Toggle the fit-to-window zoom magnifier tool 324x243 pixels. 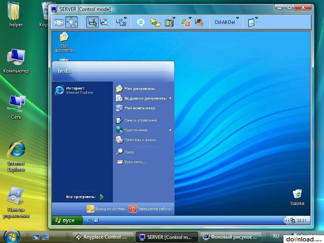click(72, 22)
